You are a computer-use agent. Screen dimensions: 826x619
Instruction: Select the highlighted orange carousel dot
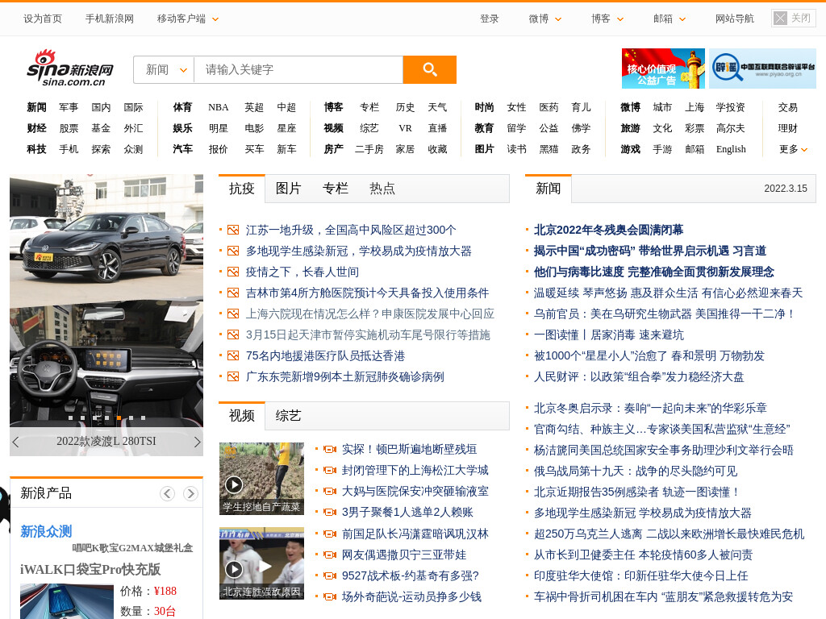click(119, 418)
